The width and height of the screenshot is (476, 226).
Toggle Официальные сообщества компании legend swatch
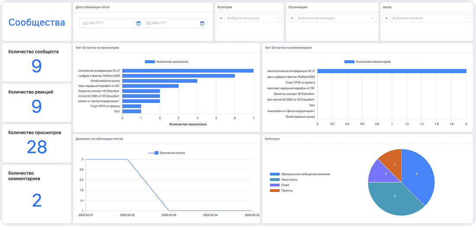(275, 174)
